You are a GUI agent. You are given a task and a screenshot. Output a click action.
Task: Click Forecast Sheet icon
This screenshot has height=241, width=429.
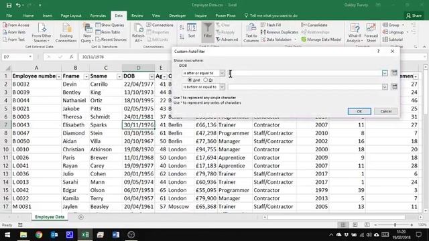[371, 28]
